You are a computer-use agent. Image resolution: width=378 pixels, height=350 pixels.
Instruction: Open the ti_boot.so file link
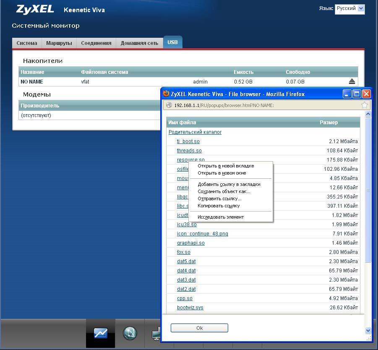(x=188, y=141)
